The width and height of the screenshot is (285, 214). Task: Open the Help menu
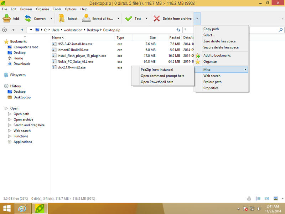[x=84, y=9]
